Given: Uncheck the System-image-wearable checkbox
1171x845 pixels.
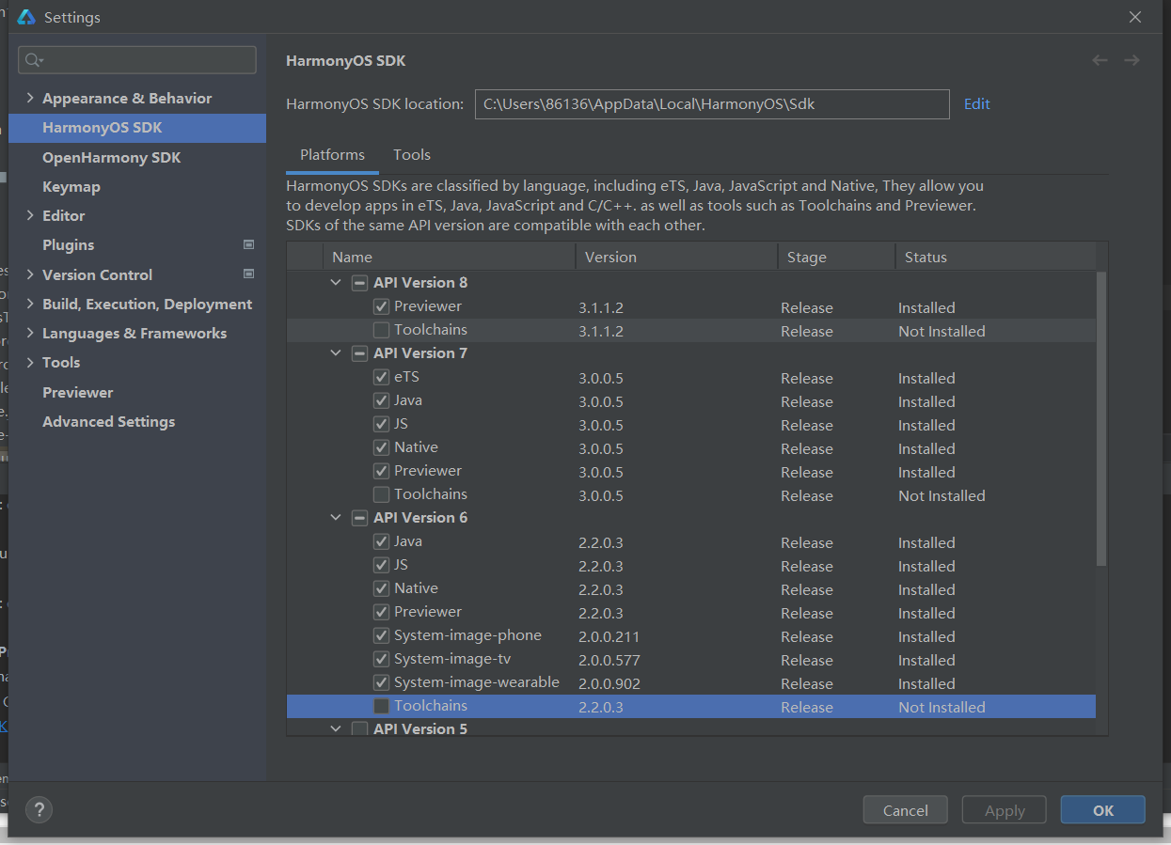Looking at the screenshot, I should point(381,682).
